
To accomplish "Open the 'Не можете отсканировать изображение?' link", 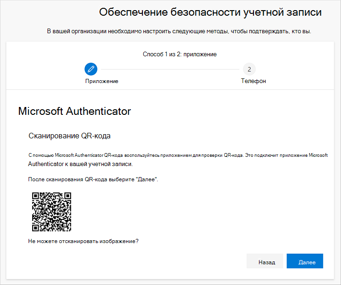I will (x=83, y=241).
